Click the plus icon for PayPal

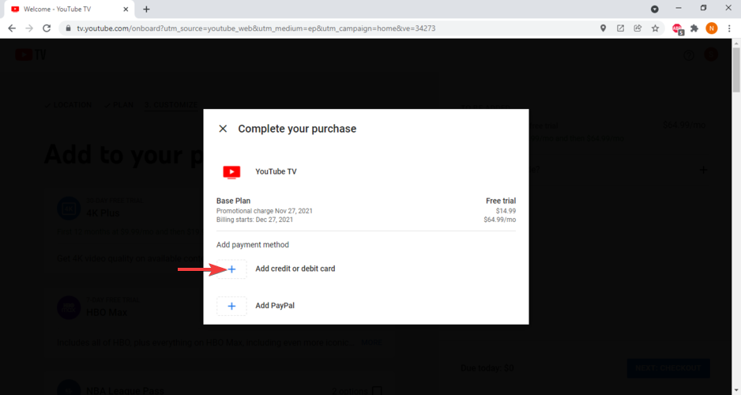(x=231, y=306)
